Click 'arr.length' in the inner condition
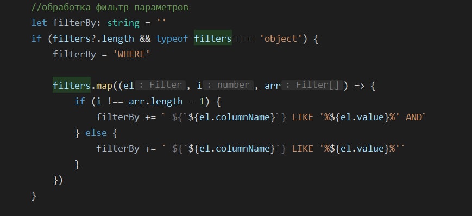Image resolution: width=472 pixels, height=216 pixels. click(156, 102)
